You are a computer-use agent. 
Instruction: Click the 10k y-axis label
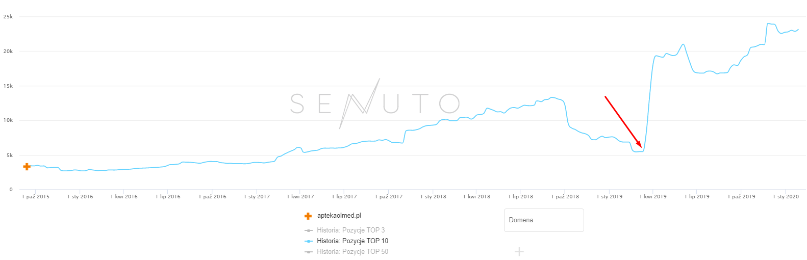(8, 120)
